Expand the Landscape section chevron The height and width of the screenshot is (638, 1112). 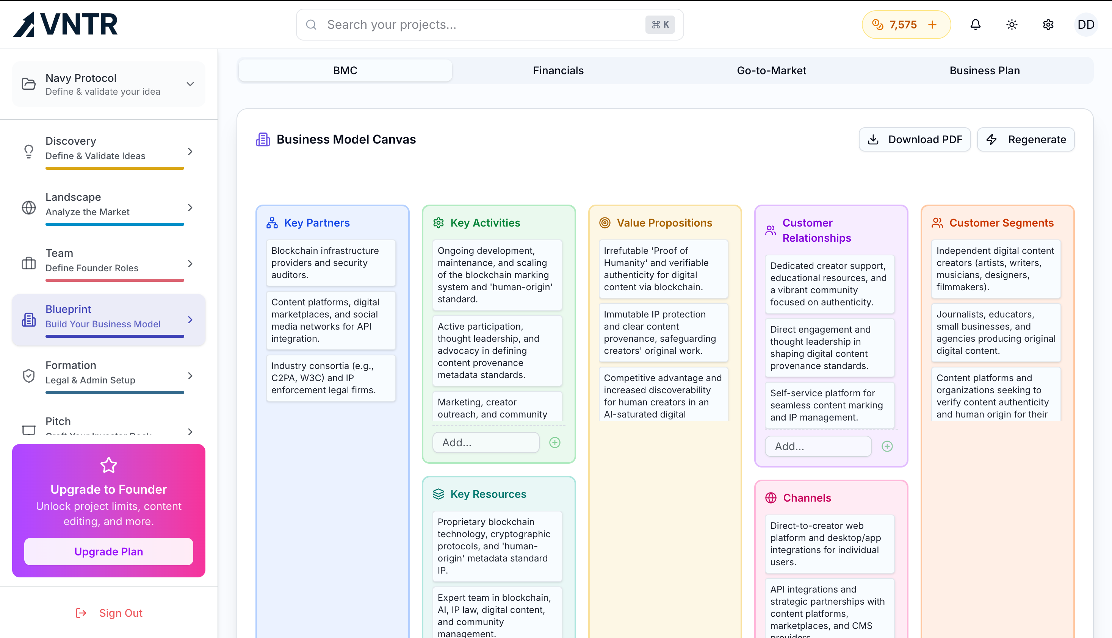190,208
